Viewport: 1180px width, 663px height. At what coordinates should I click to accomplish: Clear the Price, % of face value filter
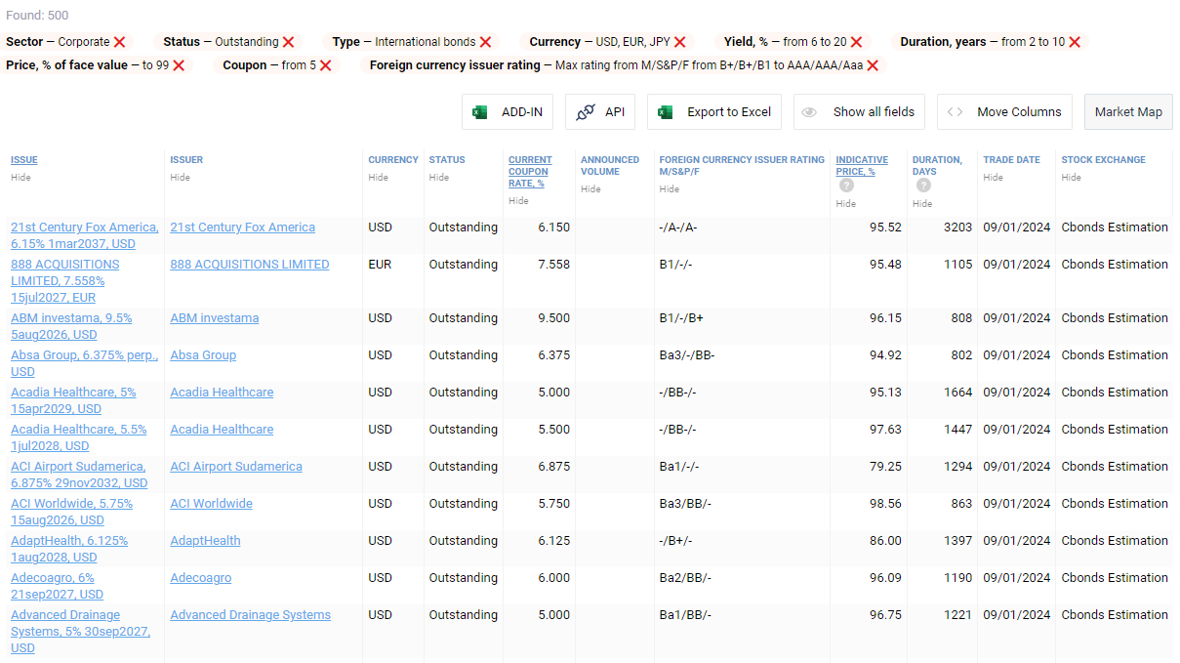(x=178, y=63)
